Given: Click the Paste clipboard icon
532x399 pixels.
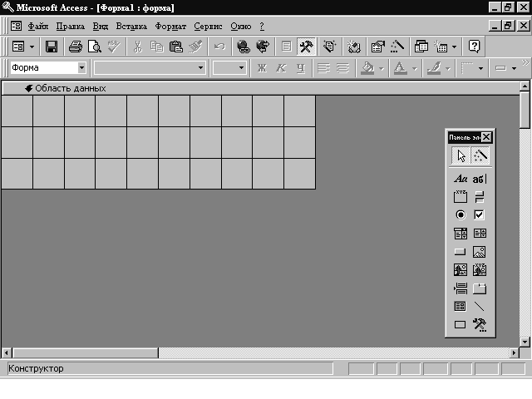Looking at the screenshot, I should pos(176,47).
